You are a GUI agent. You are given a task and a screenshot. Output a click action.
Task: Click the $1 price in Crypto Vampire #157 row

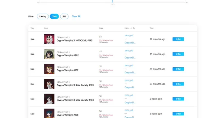pos(100,66)
